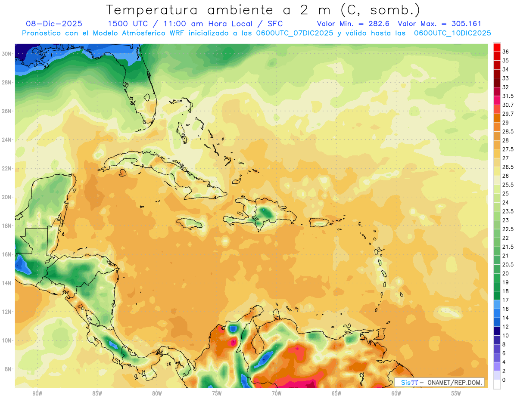This screenshot has width=517, height=399.
Task: Click the legend value '31.5'
Action: 508,96
